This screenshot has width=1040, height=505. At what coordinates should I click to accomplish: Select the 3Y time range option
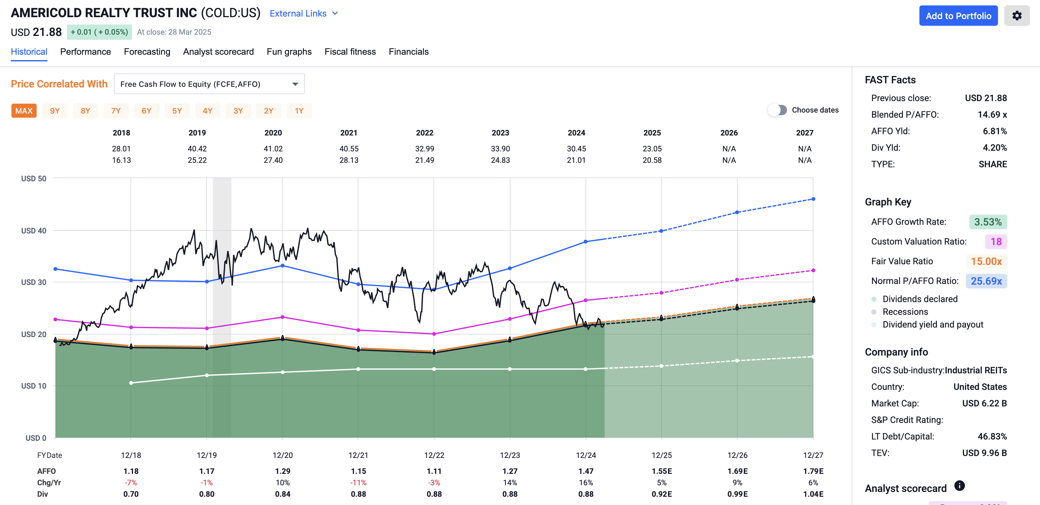tap(238, 111)
